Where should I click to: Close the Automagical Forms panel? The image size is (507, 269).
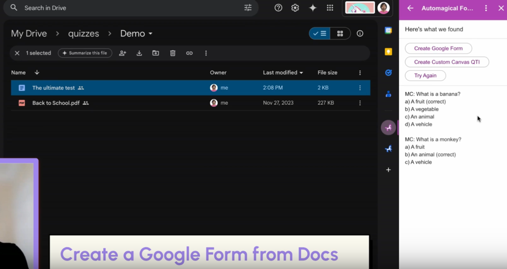tap(501, 8)
